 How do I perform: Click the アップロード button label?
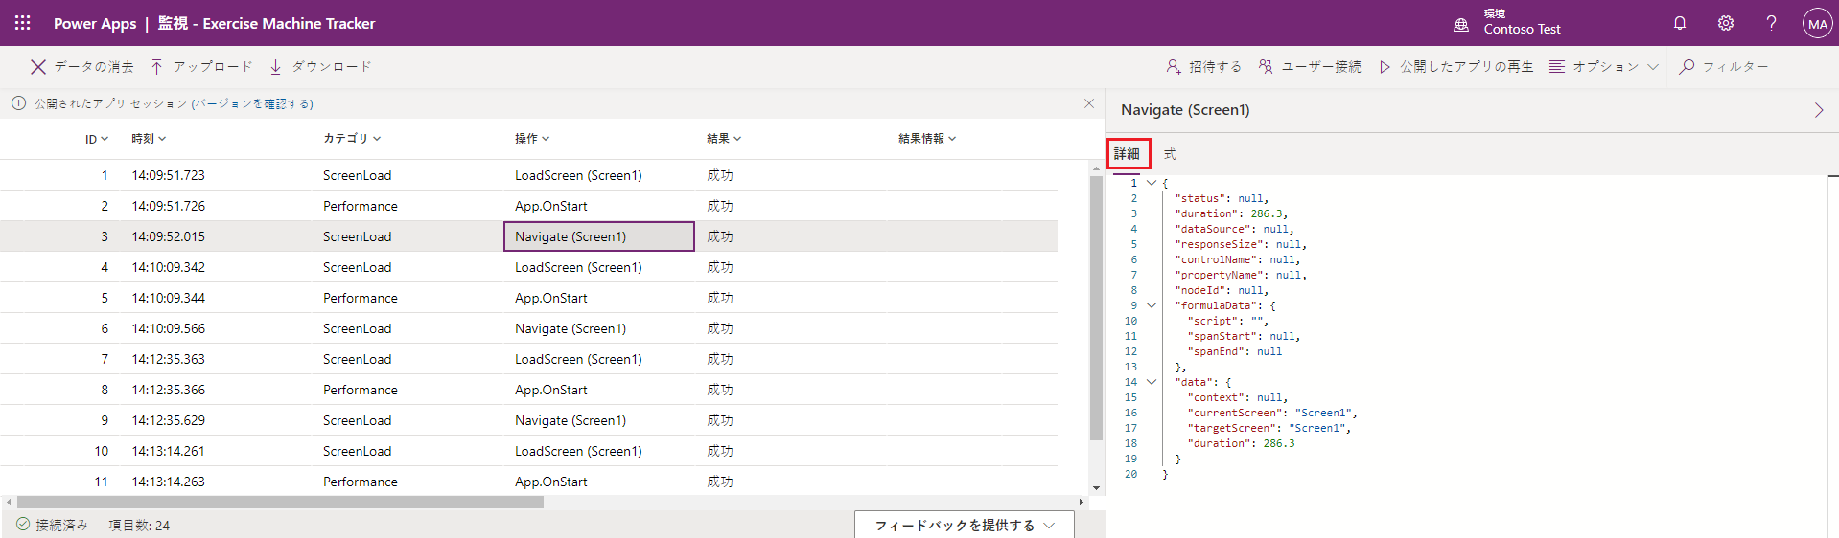tap(213, 67)
